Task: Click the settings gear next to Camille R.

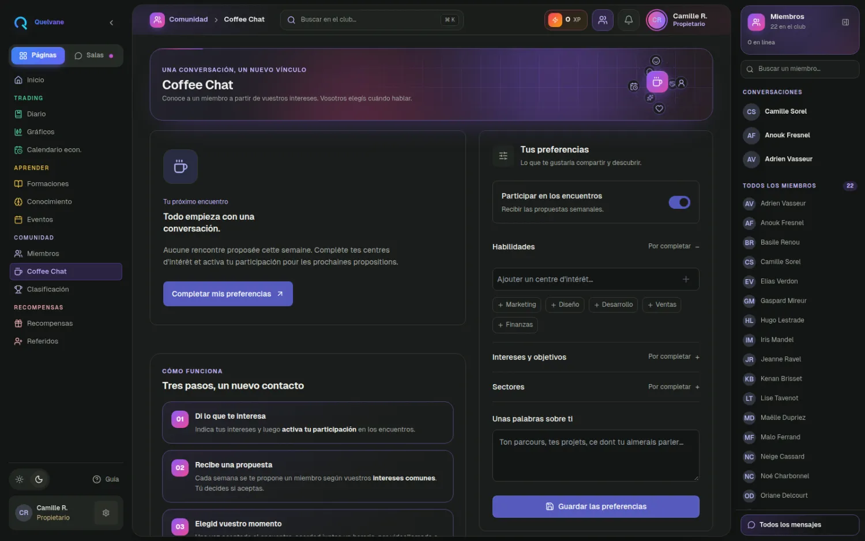Action: [x=106, y=513]
